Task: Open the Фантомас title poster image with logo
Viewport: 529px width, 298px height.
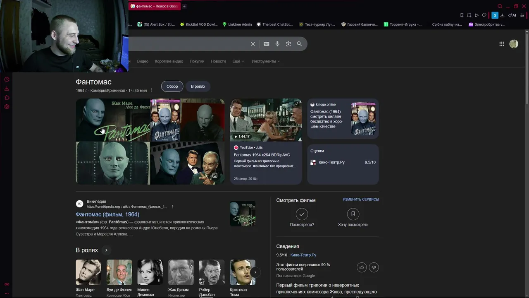Action: click(112, 120)
